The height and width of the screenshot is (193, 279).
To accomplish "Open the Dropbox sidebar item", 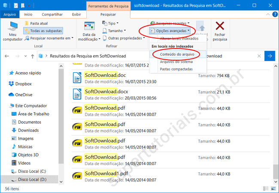I will [23, 84].
